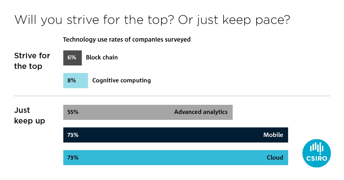Click the 'Technology use rates of companies surveyed' subtitle
The image size is (344, 180).
coord(127,39)
